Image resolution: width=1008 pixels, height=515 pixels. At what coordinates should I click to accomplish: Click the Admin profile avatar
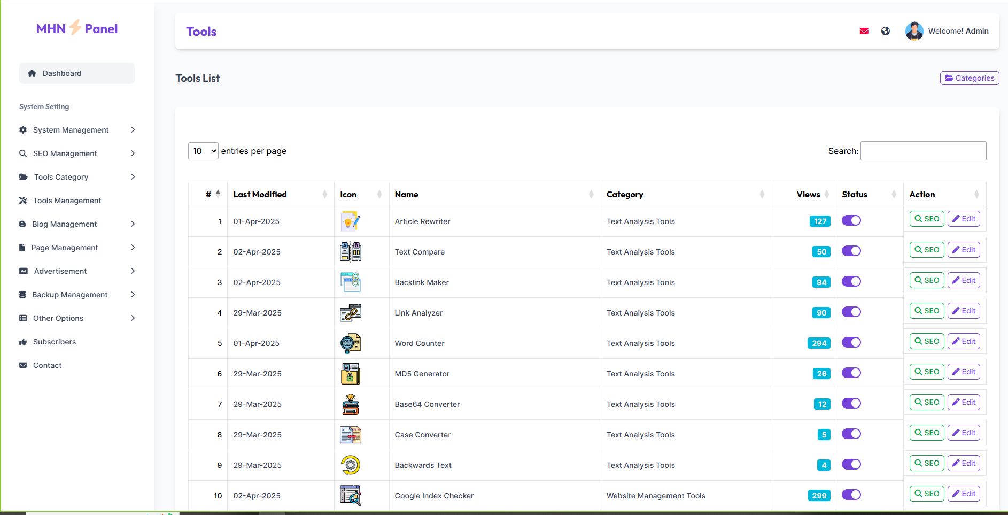pyautogui.click(x=914, y=31)
